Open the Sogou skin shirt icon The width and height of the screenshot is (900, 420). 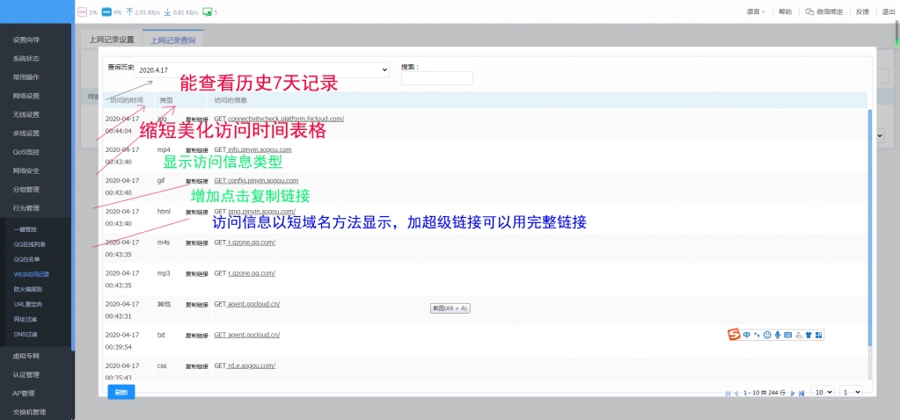tap(808, 335)
